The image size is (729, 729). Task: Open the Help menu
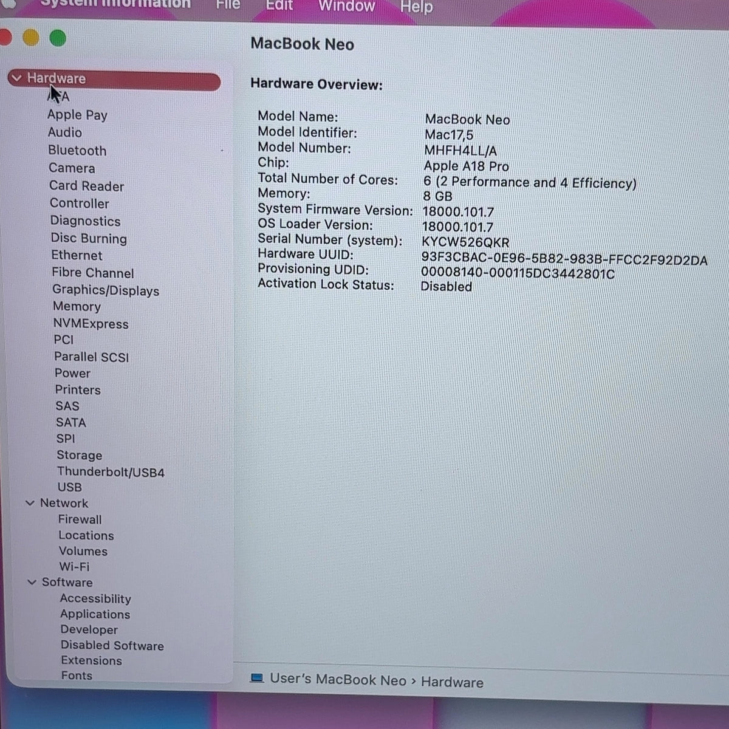pyautogui.click(x=417, y=7)
